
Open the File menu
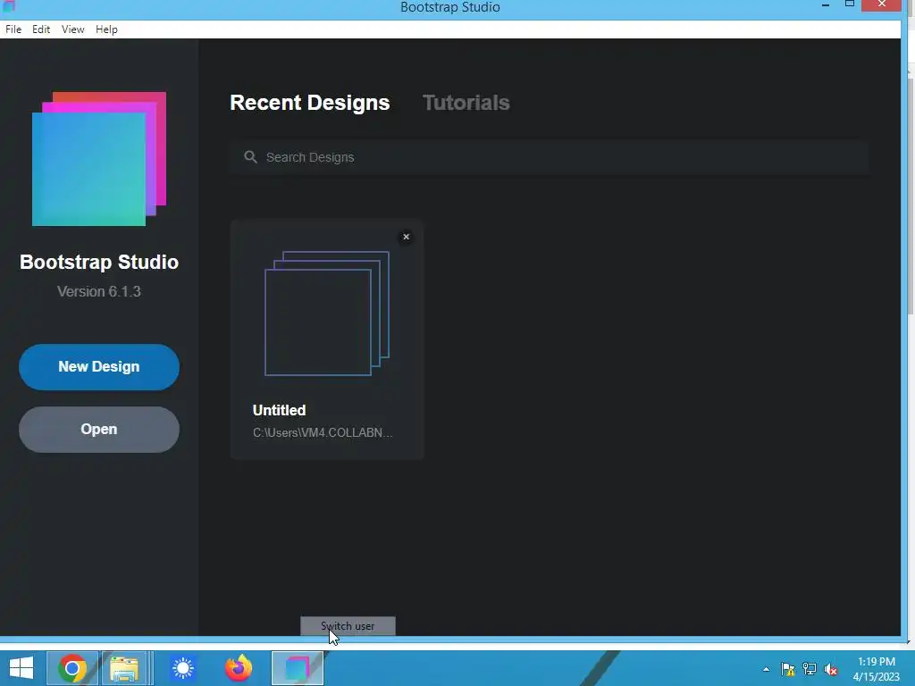pyautogui.click(x=13, y=29)
